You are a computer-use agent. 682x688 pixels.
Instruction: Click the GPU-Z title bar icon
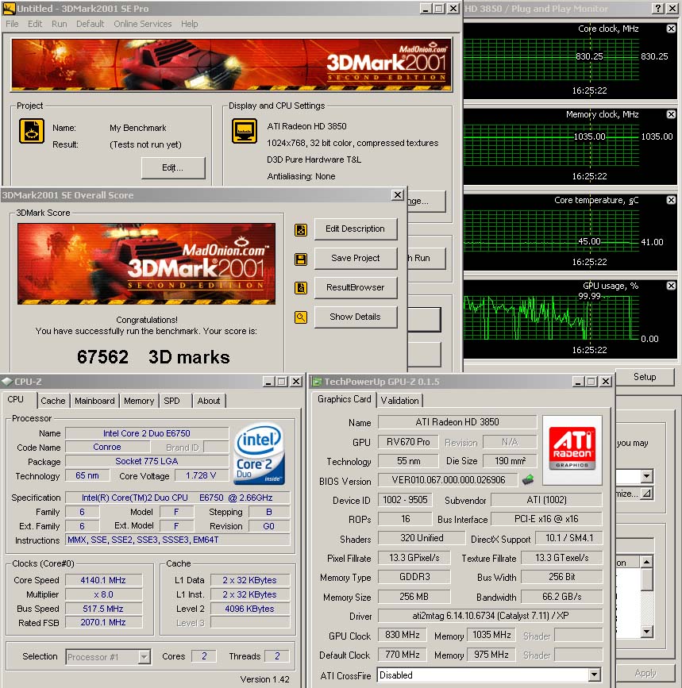coord(317,381)
